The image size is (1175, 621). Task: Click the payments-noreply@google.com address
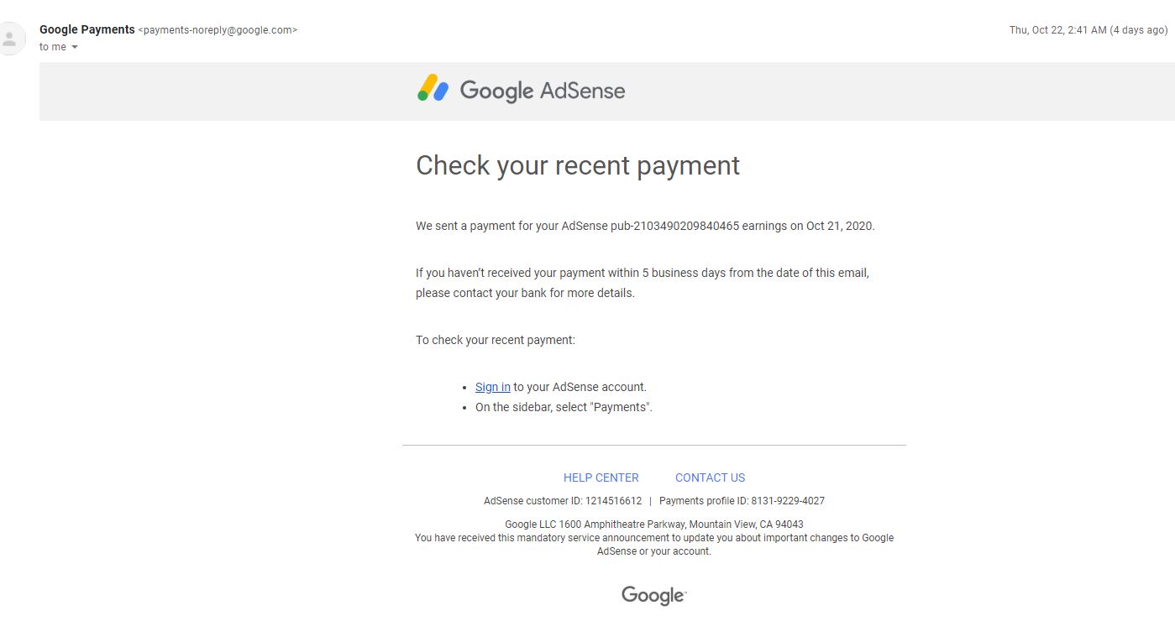(218, 30)
